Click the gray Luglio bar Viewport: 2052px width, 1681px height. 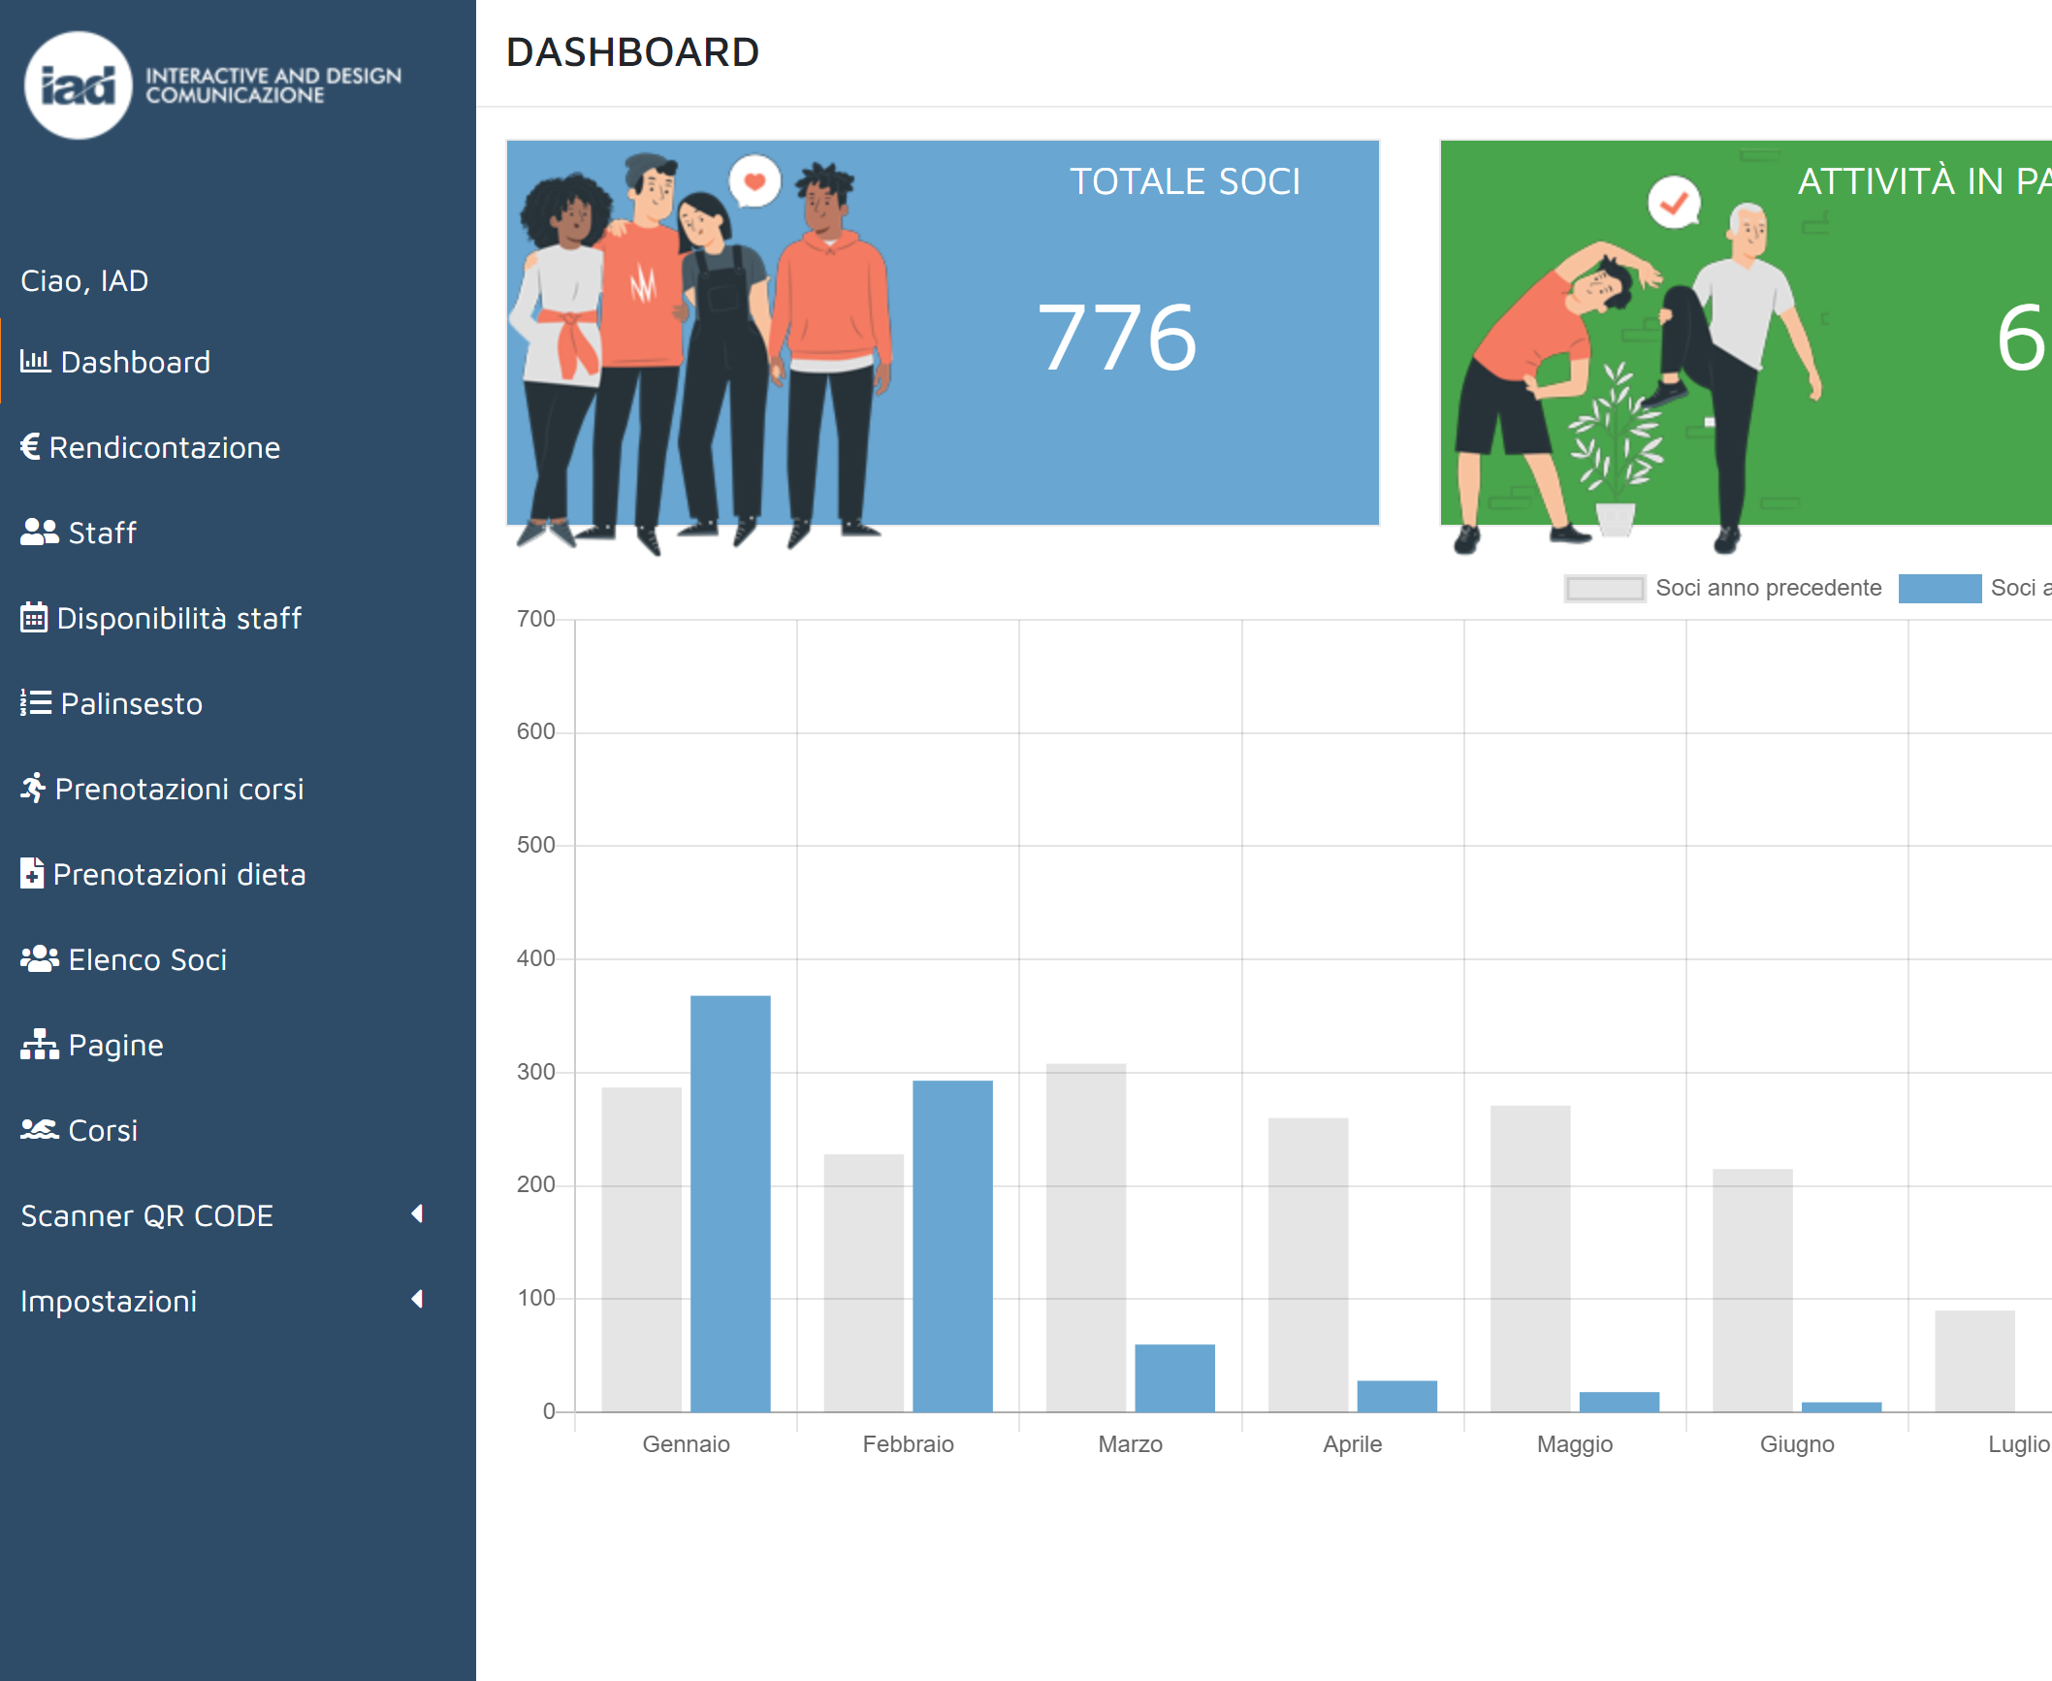coord(1974,1361)
